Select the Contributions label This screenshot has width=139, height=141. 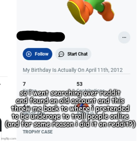pos(91,90)
